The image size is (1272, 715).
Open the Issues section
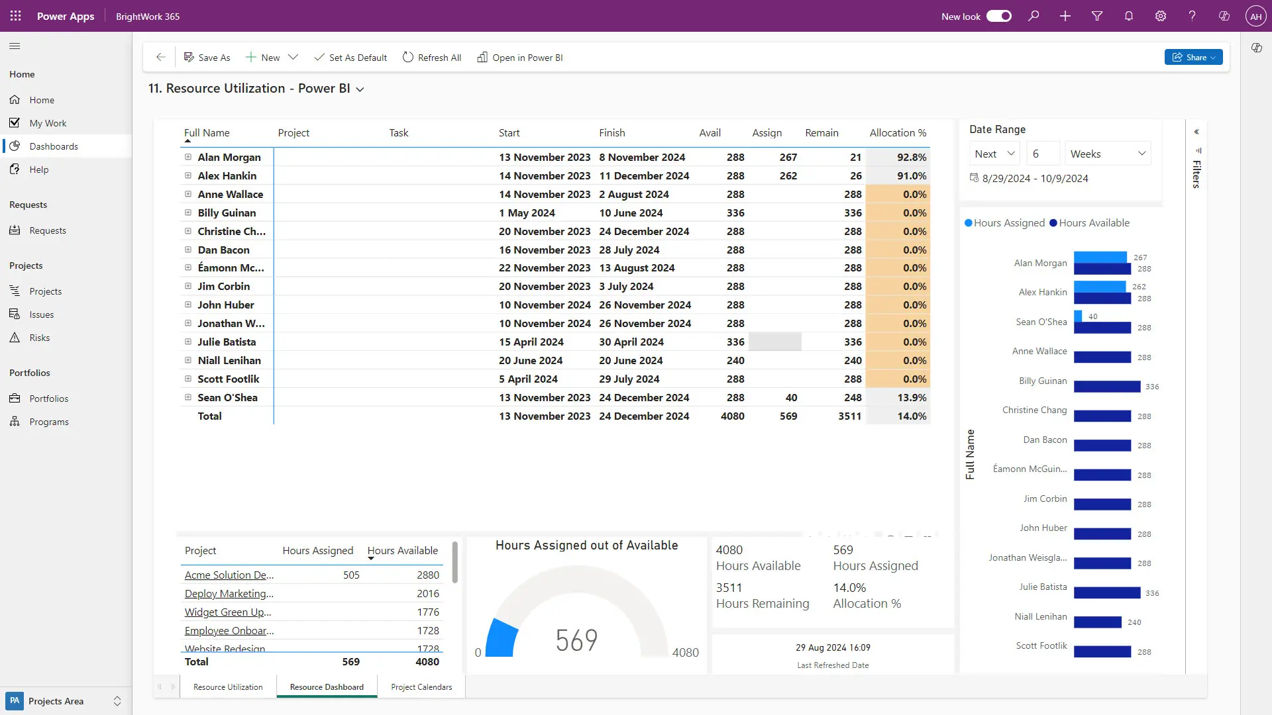coord(42,314)
